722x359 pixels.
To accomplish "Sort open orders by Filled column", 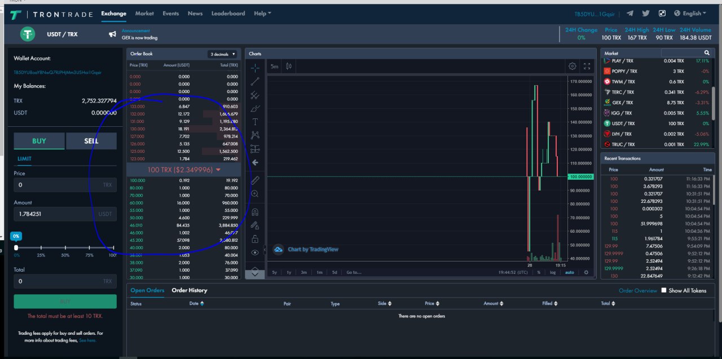I will coord(550,303).
